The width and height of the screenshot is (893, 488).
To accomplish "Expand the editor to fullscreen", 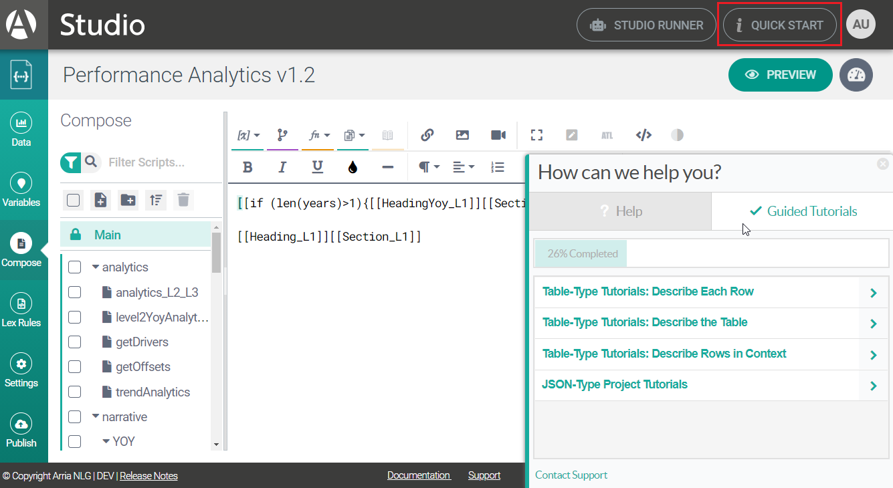I will click(x=536, y=135).
